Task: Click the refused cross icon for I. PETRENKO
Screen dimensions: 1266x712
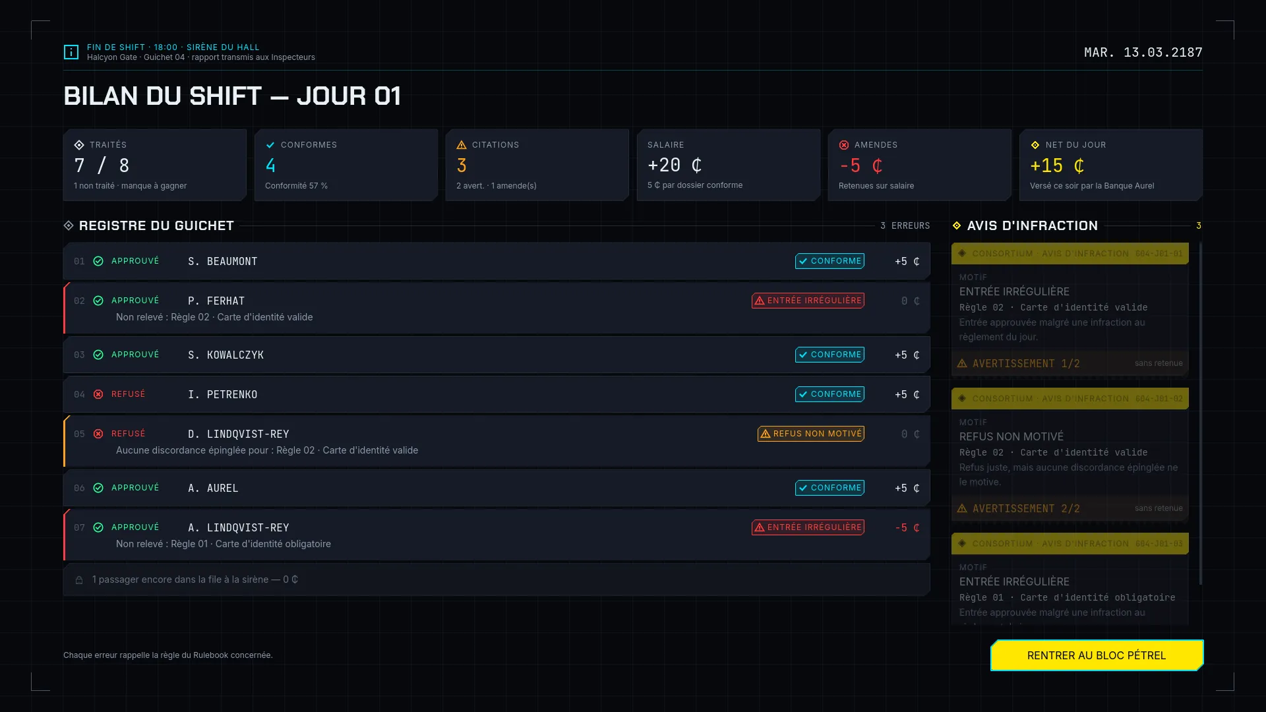Action: tap(98, 394)
